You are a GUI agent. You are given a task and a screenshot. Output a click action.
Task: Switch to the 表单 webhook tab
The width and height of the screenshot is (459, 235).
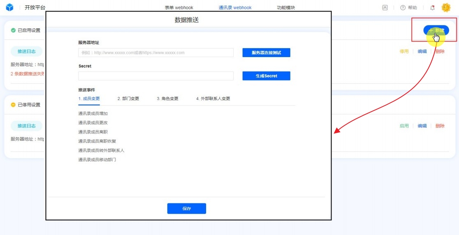[x=179, y=7]
